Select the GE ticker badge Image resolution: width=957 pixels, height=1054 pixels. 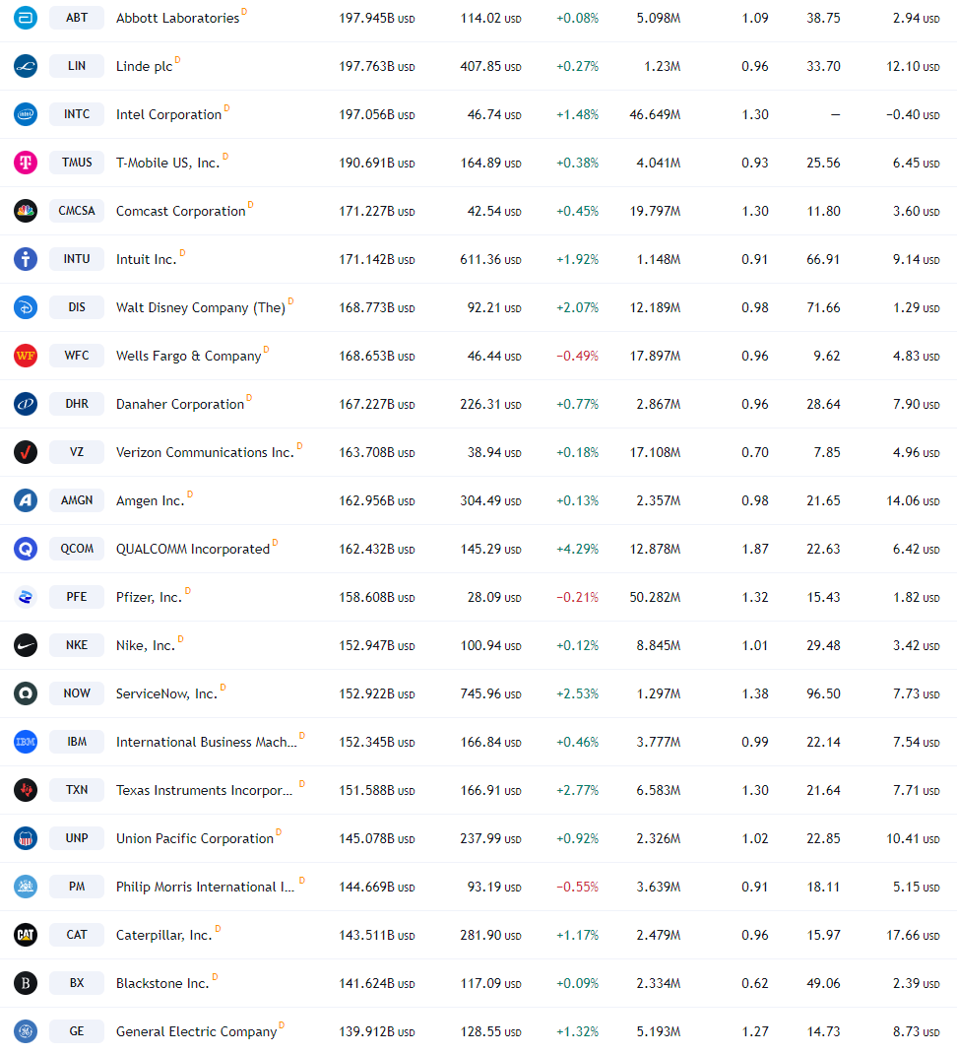tap(77, 1031)
